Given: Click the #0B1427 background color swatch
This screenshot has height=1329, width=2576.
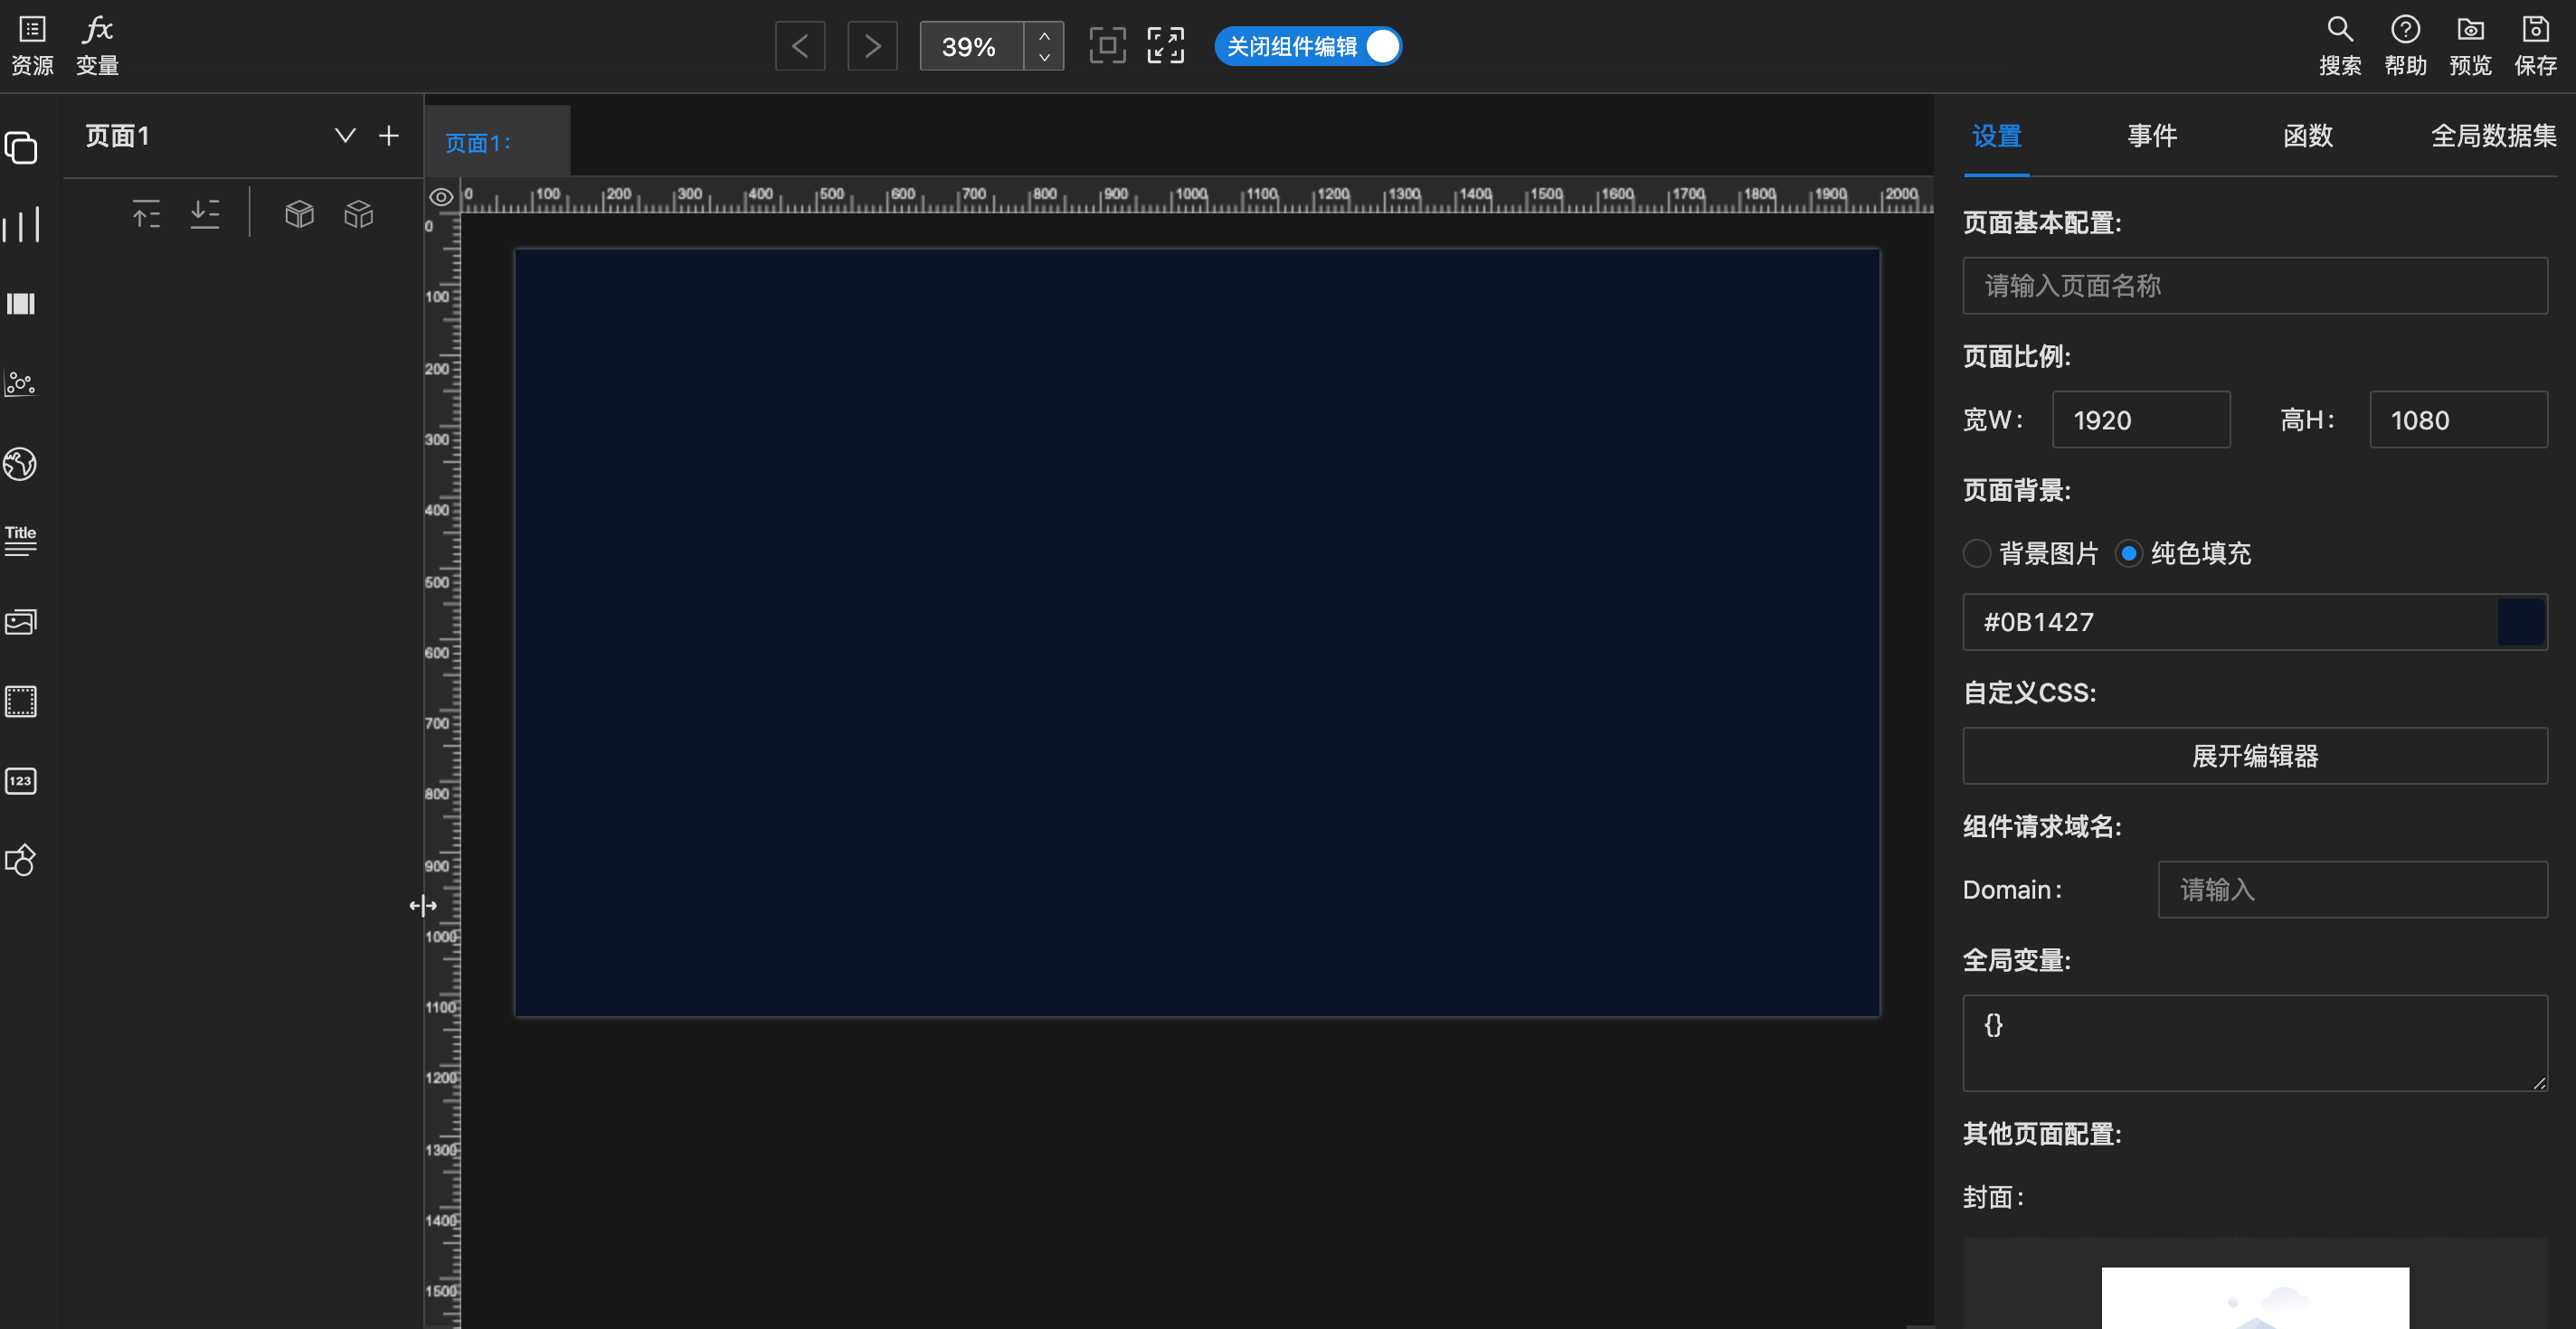Looking at the screenshot, I should 2520,621.
